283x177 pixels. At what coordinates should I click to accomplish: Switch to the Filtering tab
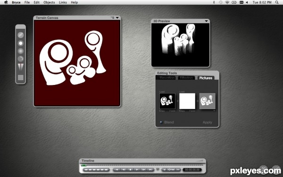(186, 78)
